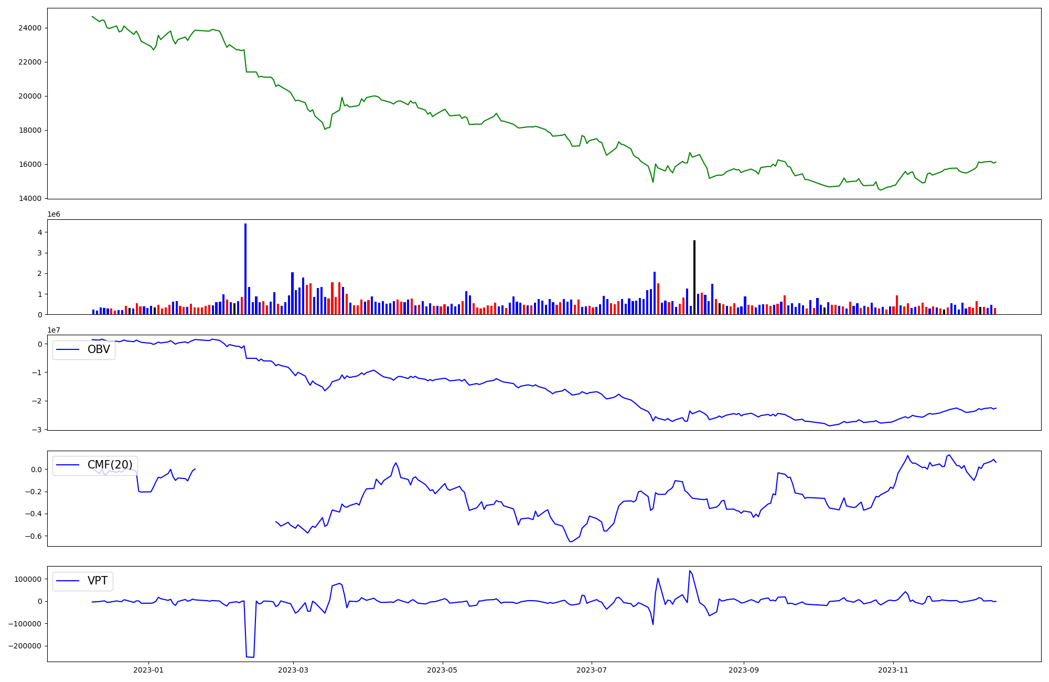Click the 1e6 multiplier above volume chart
This screenshot has width=1049, height=682.
point(53,215)
